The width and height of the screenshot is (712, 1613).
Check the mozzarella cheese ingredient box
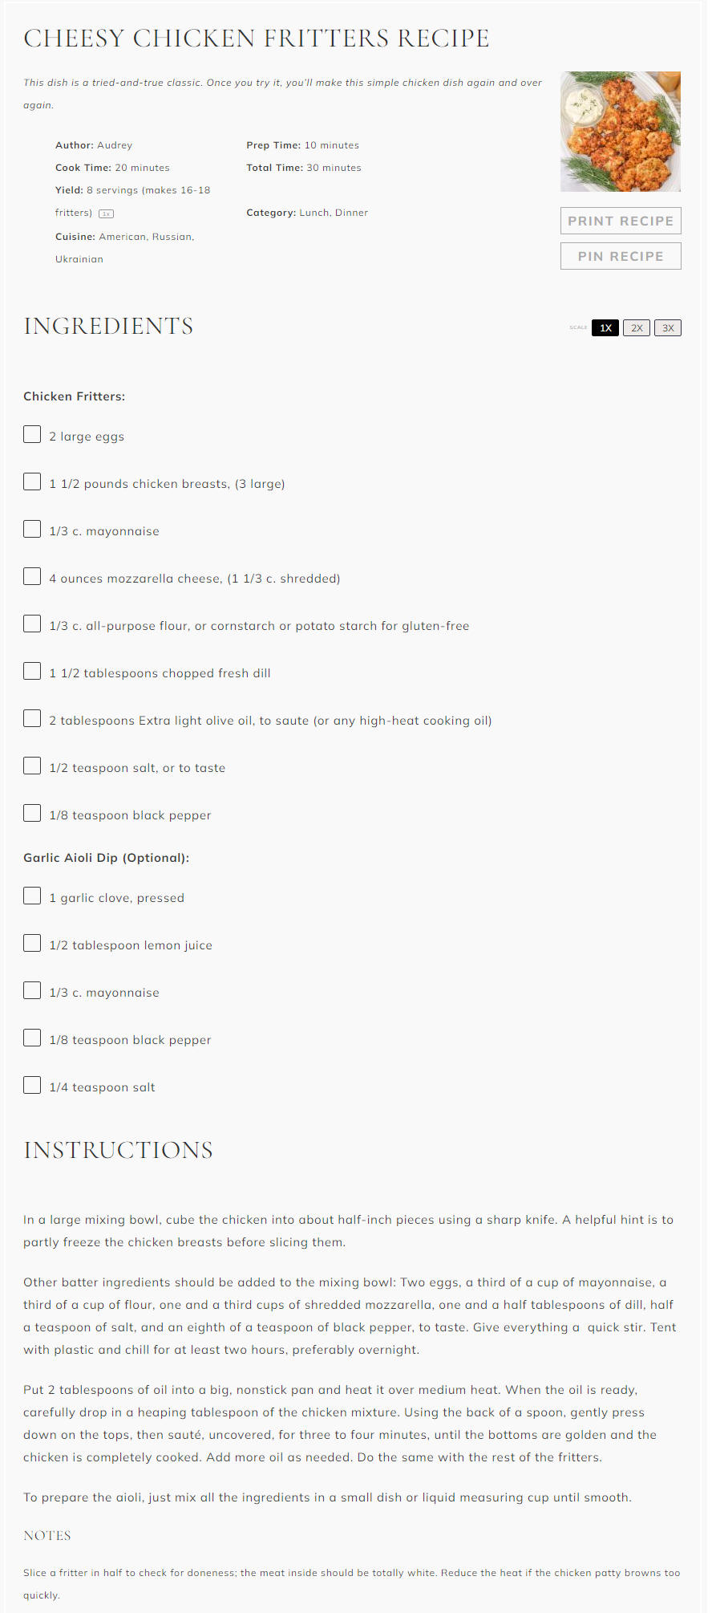pos(32,576)
